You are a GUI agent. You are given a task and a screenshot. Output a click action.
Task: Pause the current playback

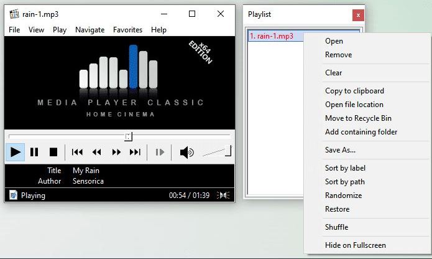(x=34, y=152)
